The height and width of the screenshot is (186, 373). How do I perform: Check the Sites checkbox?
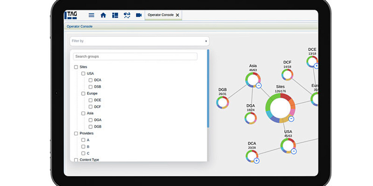[x=76, y=67]
